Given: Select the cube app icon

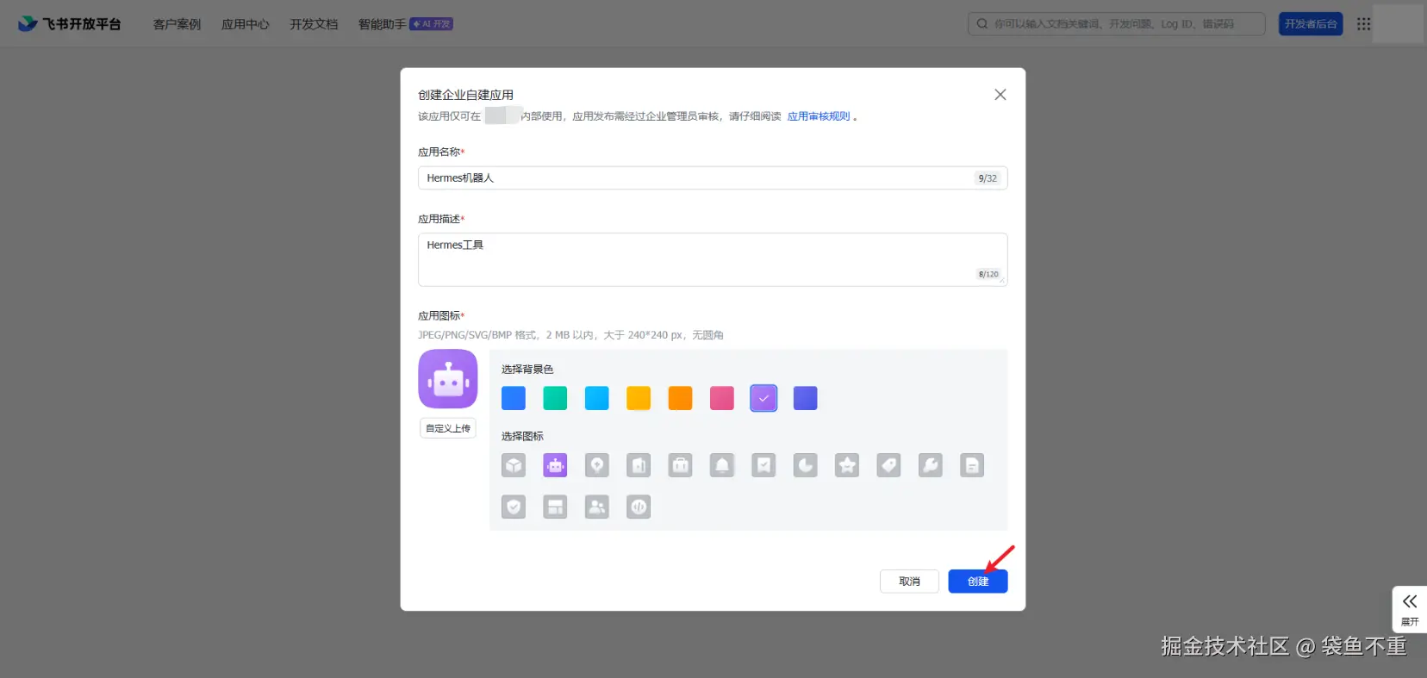Looking at the screenshot, I should coord(514,466).
